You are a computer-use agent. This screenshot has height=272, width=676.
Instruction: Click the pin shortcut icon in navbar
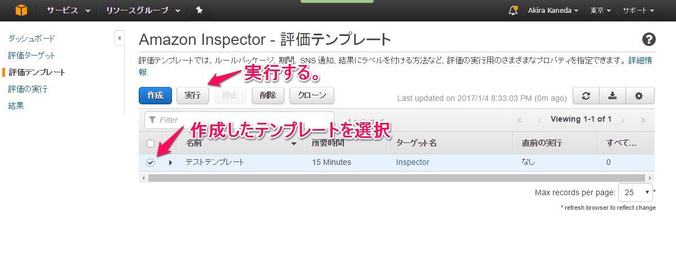coord(199,10)
